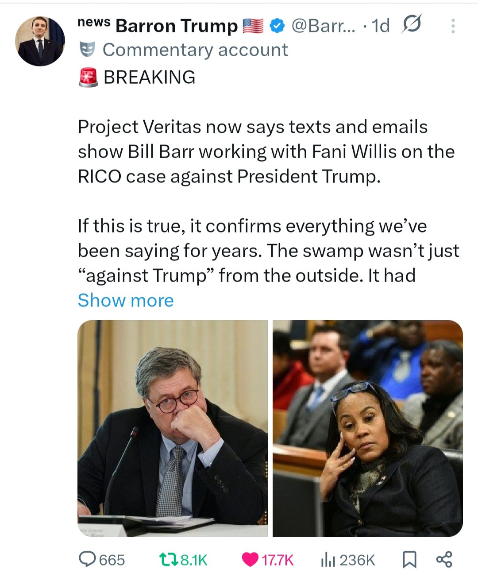The width and height of the screenshot is (478, 581).
Task: Open the three-dot more options menu
Action: point(452,26)
